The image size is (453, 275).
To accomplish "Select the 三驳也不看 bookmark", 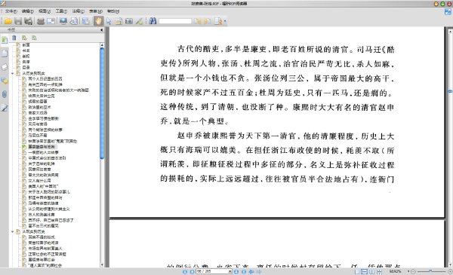I will click(38, 135).
